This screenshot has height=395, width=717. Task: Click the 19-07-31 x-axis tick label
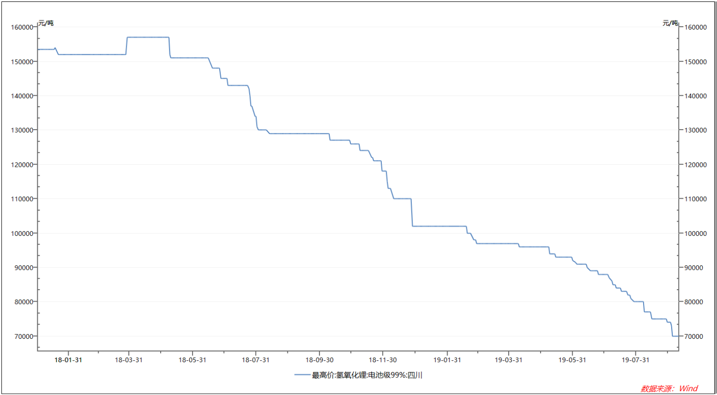point(635,360)
